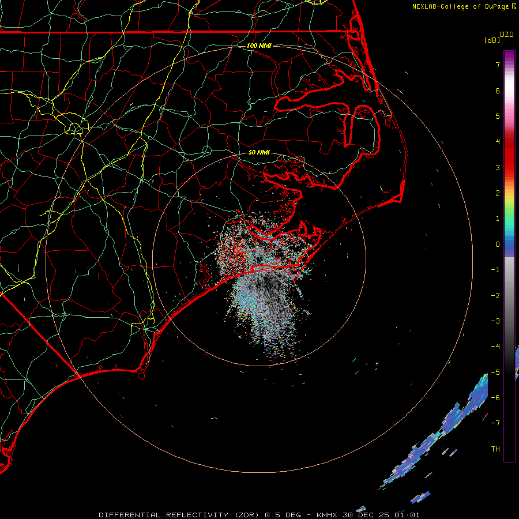Click the 0.5 DEG elevation angle text
The image size is (519, 519).
(x=283, y=515)
